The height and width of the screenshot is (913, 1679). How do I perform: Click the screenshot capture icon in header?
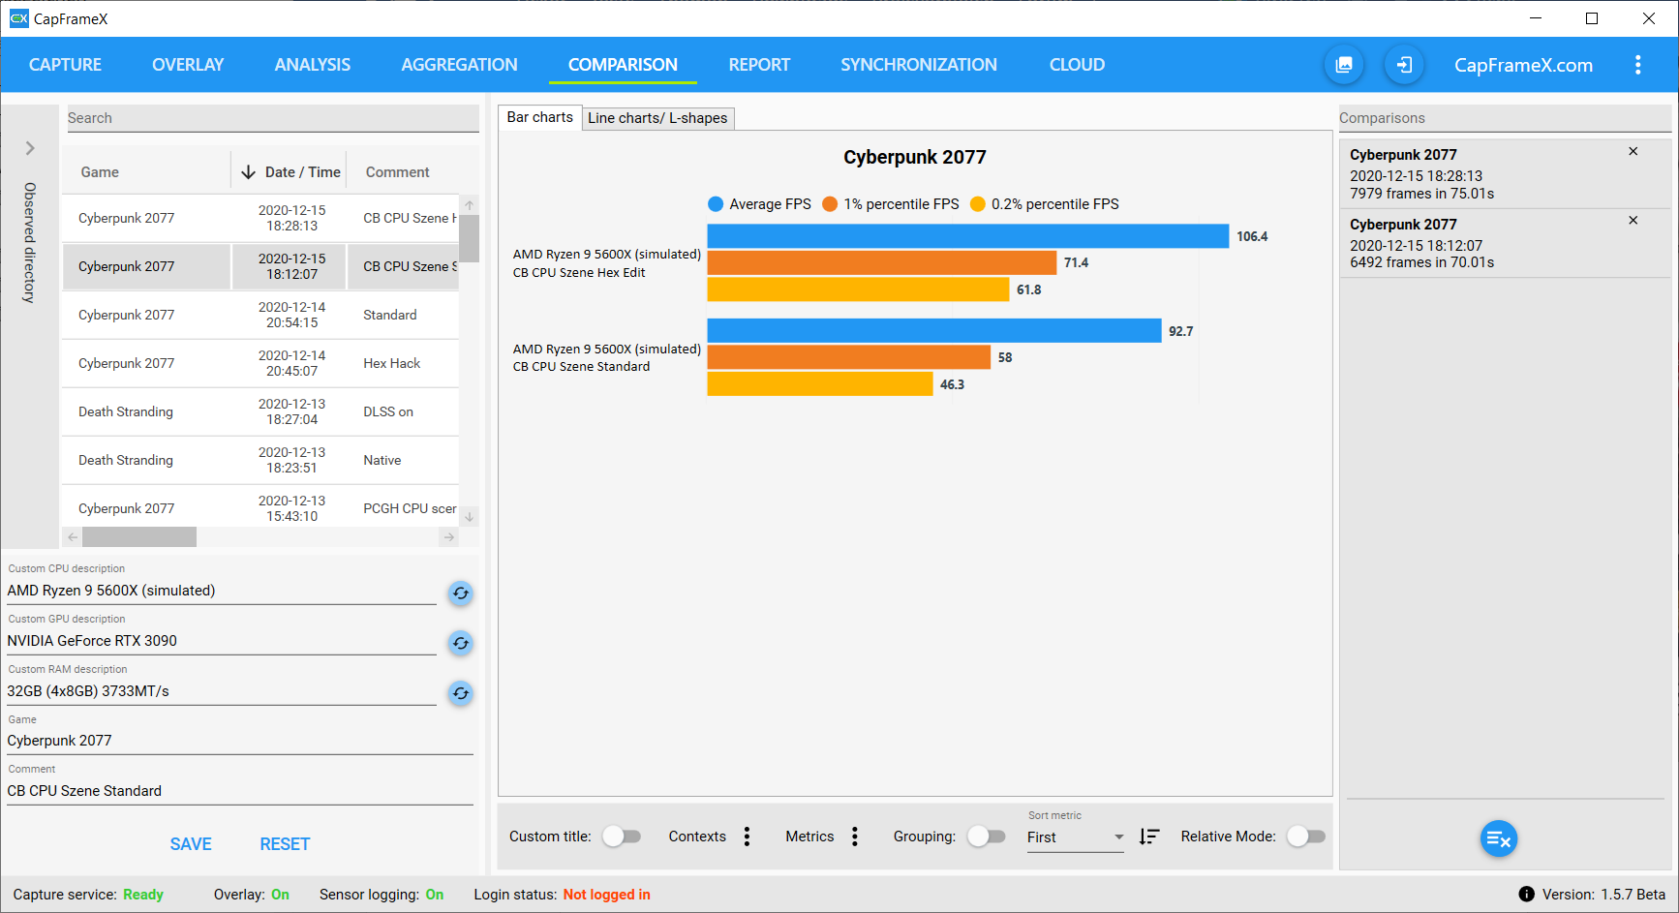click(x=1344, y=65)
